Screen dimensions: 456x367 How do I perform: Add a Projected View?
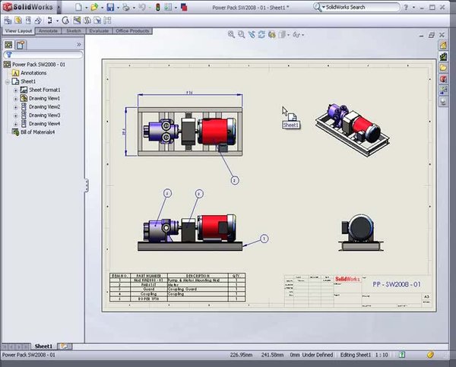(28, 21)
